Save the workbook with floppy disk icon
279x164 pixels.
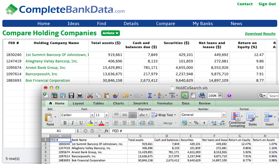(71, 95)
